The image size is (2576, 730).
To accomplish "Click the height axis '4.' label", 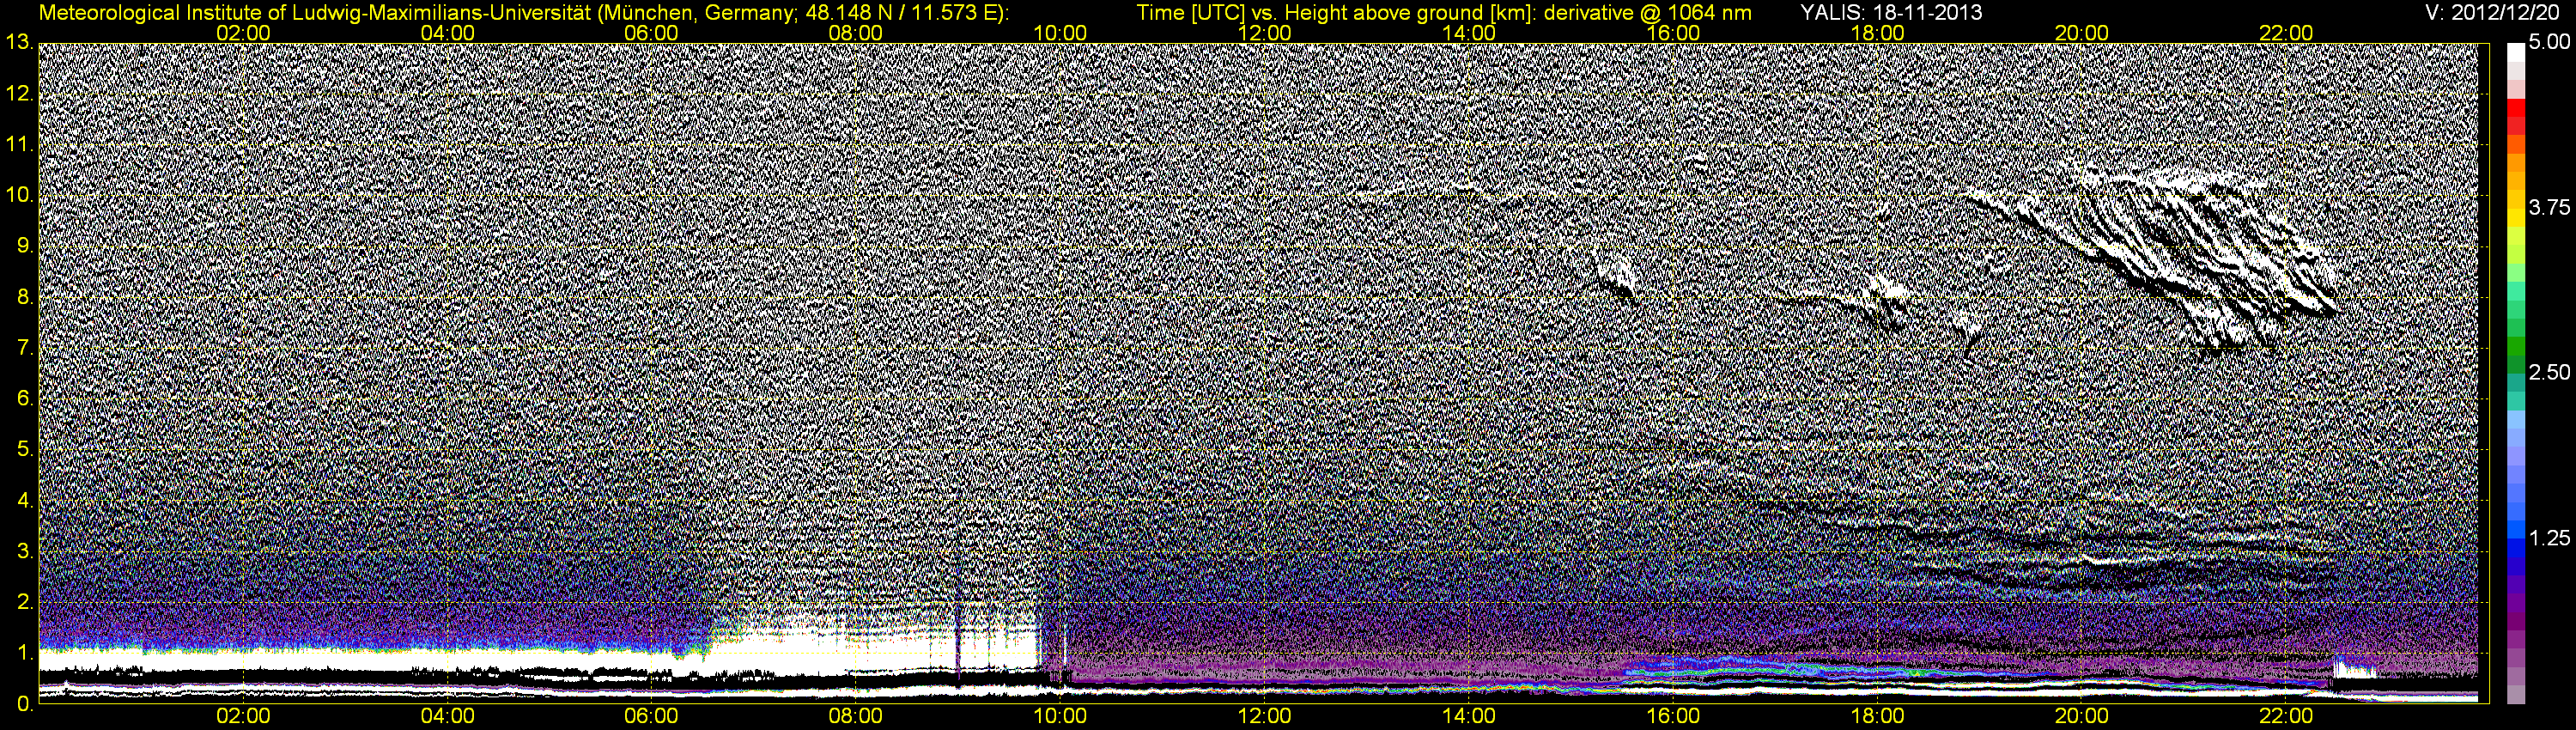I will (24, 501).
